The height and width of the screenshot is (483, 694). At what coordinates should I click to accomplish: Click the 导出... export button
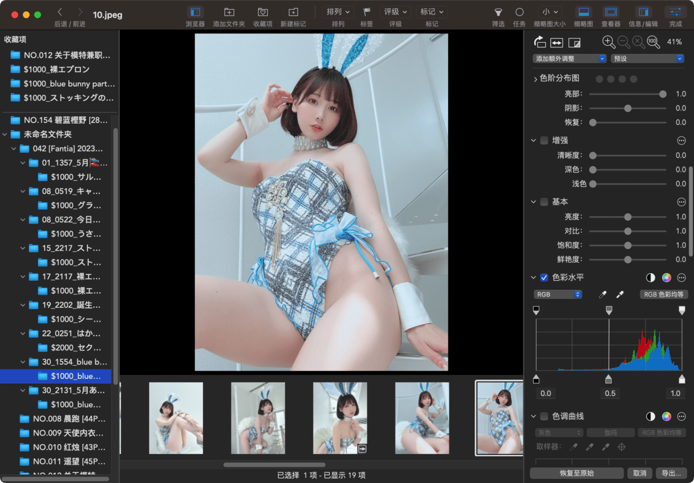point(671,473)
